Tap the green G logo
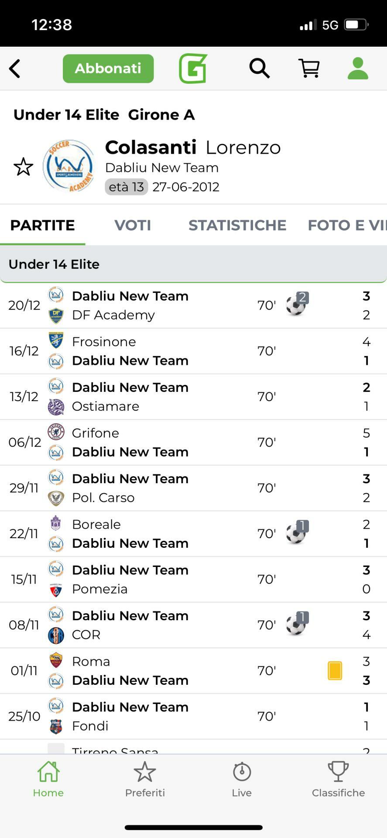The width and height of the screenshot is (387, 838). [x=193, y=69]
